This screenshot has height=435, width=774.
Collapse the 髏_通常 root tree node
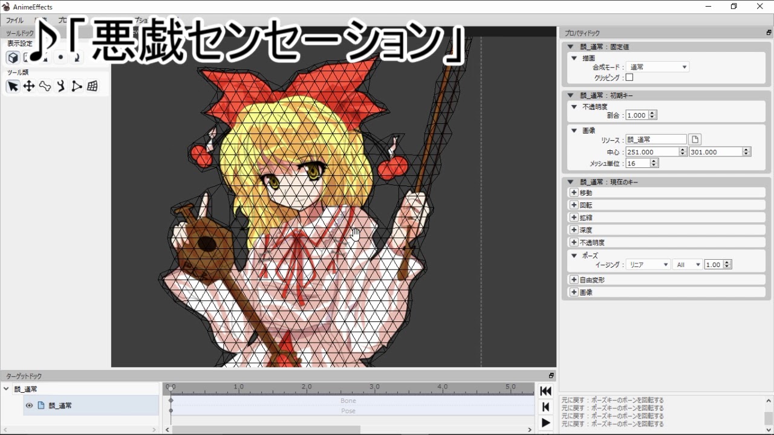point(6,389)
